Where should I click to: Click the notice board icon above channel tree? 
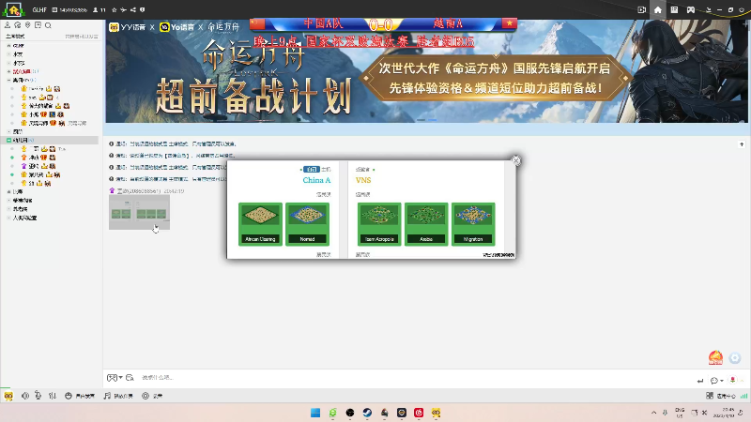tap(38, 25)
